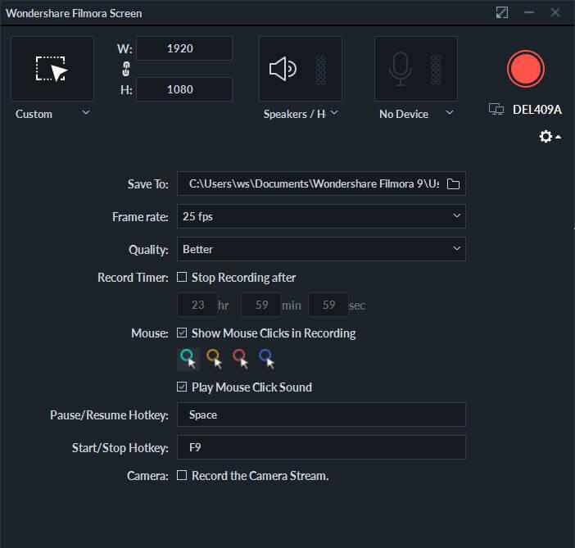Screen dimensions: 575x548
Task: Switch to the compact window mode icon
Action: pyautogui.click(x=501, y=13)
